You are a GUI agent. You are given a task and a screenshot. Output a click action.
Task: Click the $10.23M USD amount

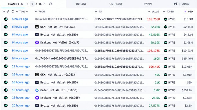point(187,51)
